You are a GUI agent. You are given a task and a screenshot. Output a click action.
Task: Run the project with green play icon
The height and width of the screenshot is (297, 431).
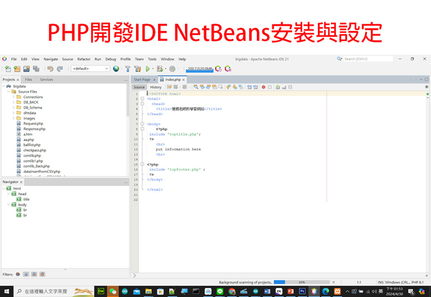click(x=147, y=69)
